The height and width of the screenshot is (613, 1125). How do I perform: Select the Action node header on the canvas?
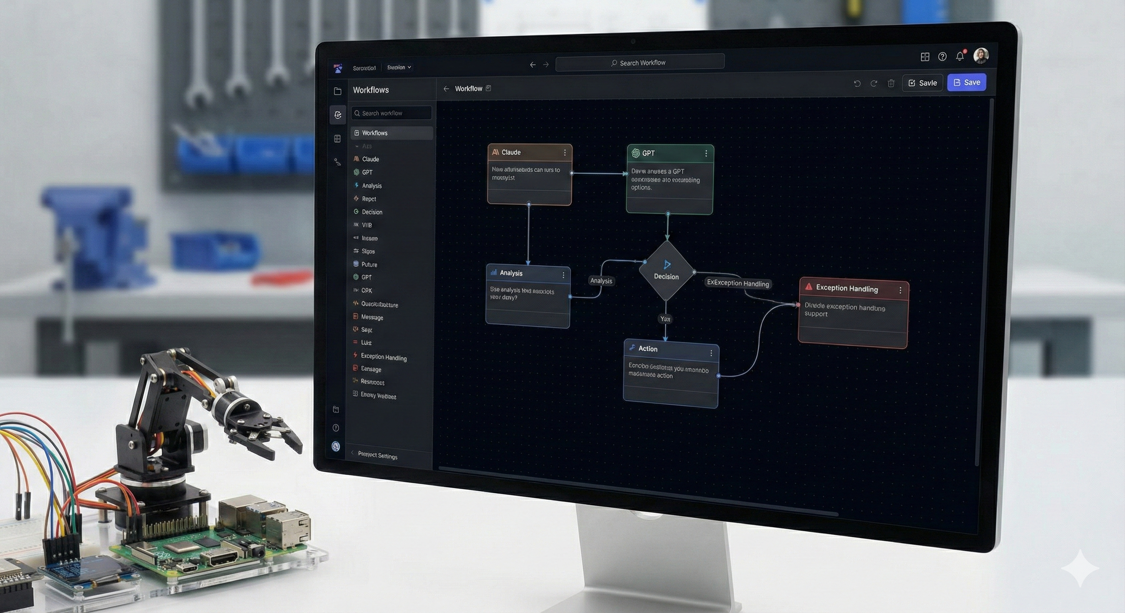pos(671,350)
